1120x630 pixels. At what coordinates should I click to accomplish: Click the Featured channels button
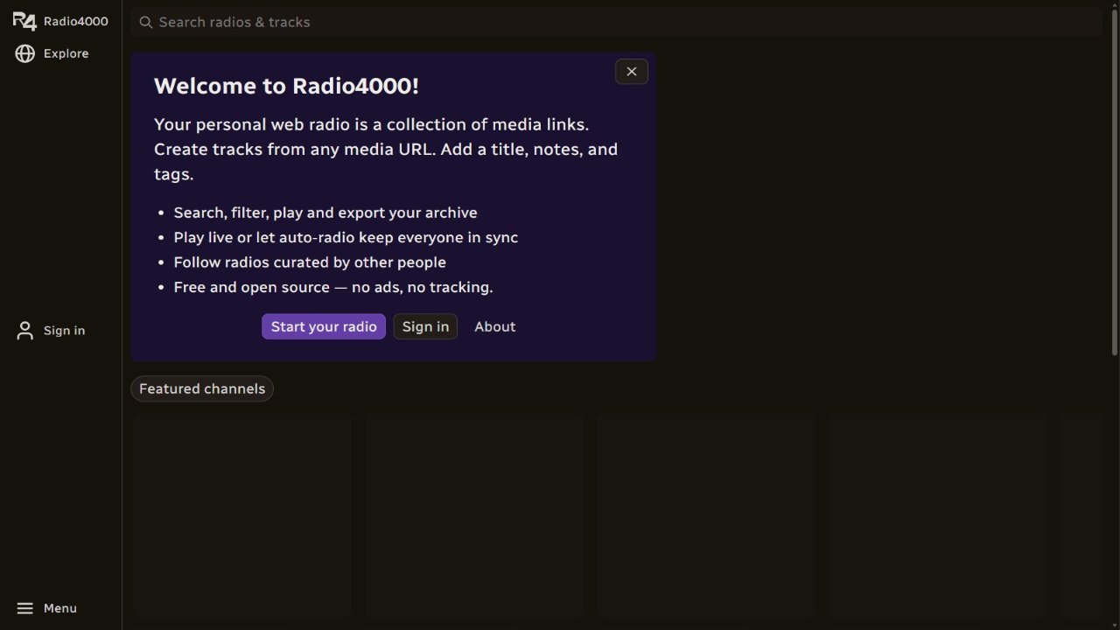click(x=202, y=388)
